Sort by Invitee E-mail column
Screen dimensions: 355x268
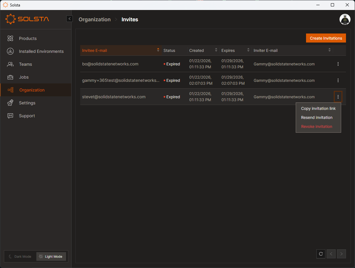coord(120,51)
